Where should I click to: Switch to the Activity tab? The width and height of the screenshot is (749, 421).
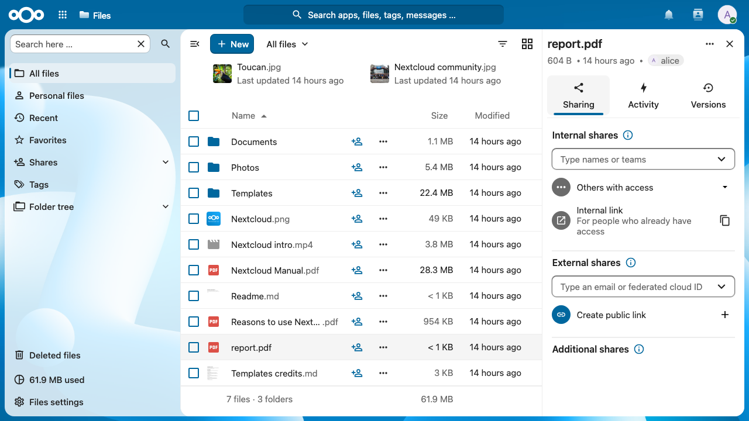pos(643,95)
